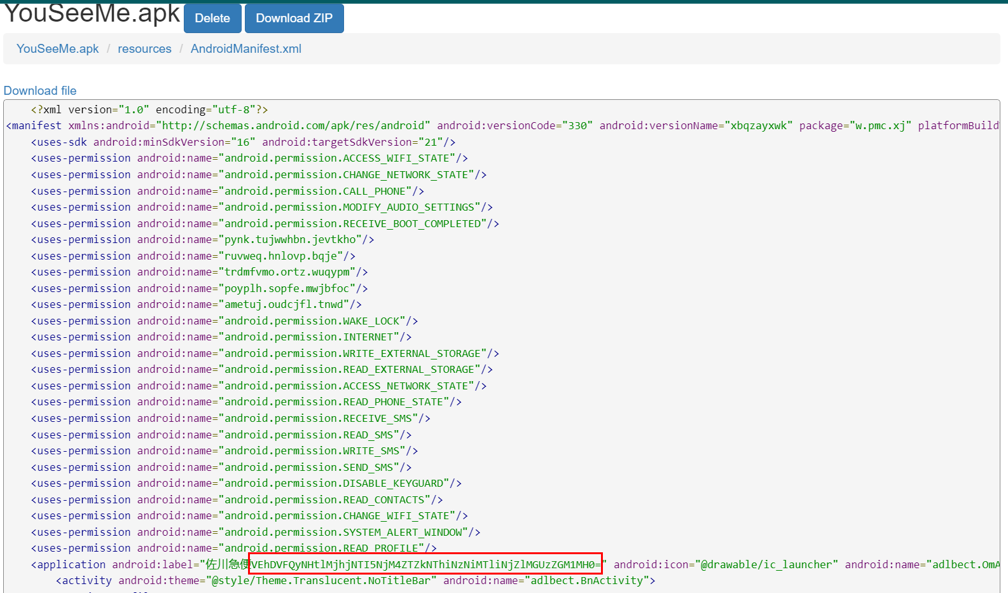This screenshot has width=1008, height=593.
Task: Click the uses-sdk minSdkVersion line
Action: [243, 142]
